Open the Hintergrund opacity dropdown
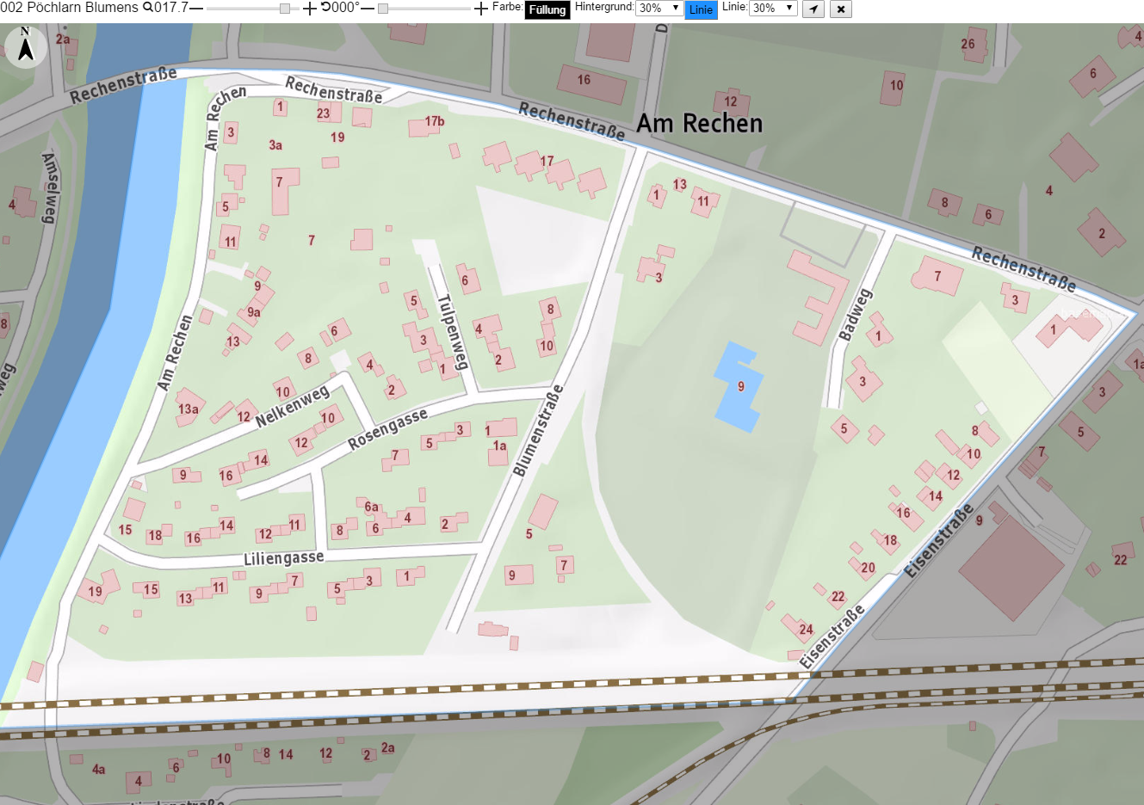This screenshot has width=1144, height=805. pos(659,8)
